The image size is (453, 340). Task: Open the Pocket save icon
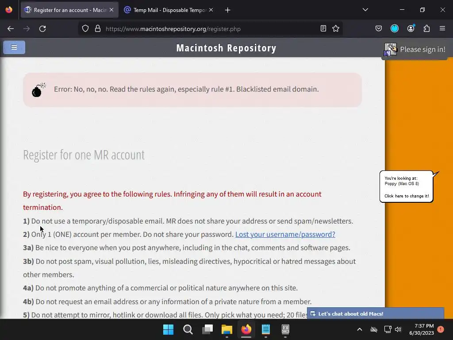(379, 28)
